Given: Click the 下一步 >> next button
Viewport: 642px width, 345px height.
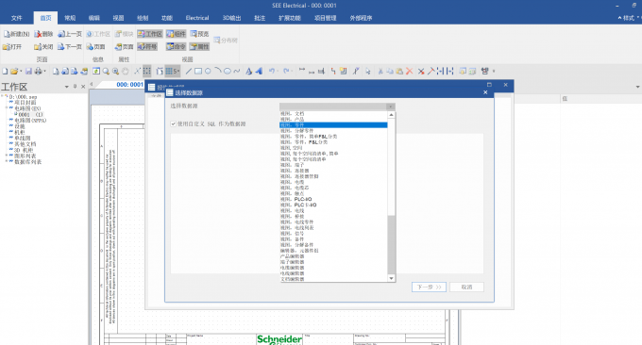Looking at the screenshot, I should 429,287.
